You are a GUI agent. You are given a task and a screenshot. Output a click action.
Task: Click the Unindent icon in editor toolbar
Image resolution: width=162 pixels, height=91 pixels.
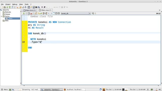(46, 13)
